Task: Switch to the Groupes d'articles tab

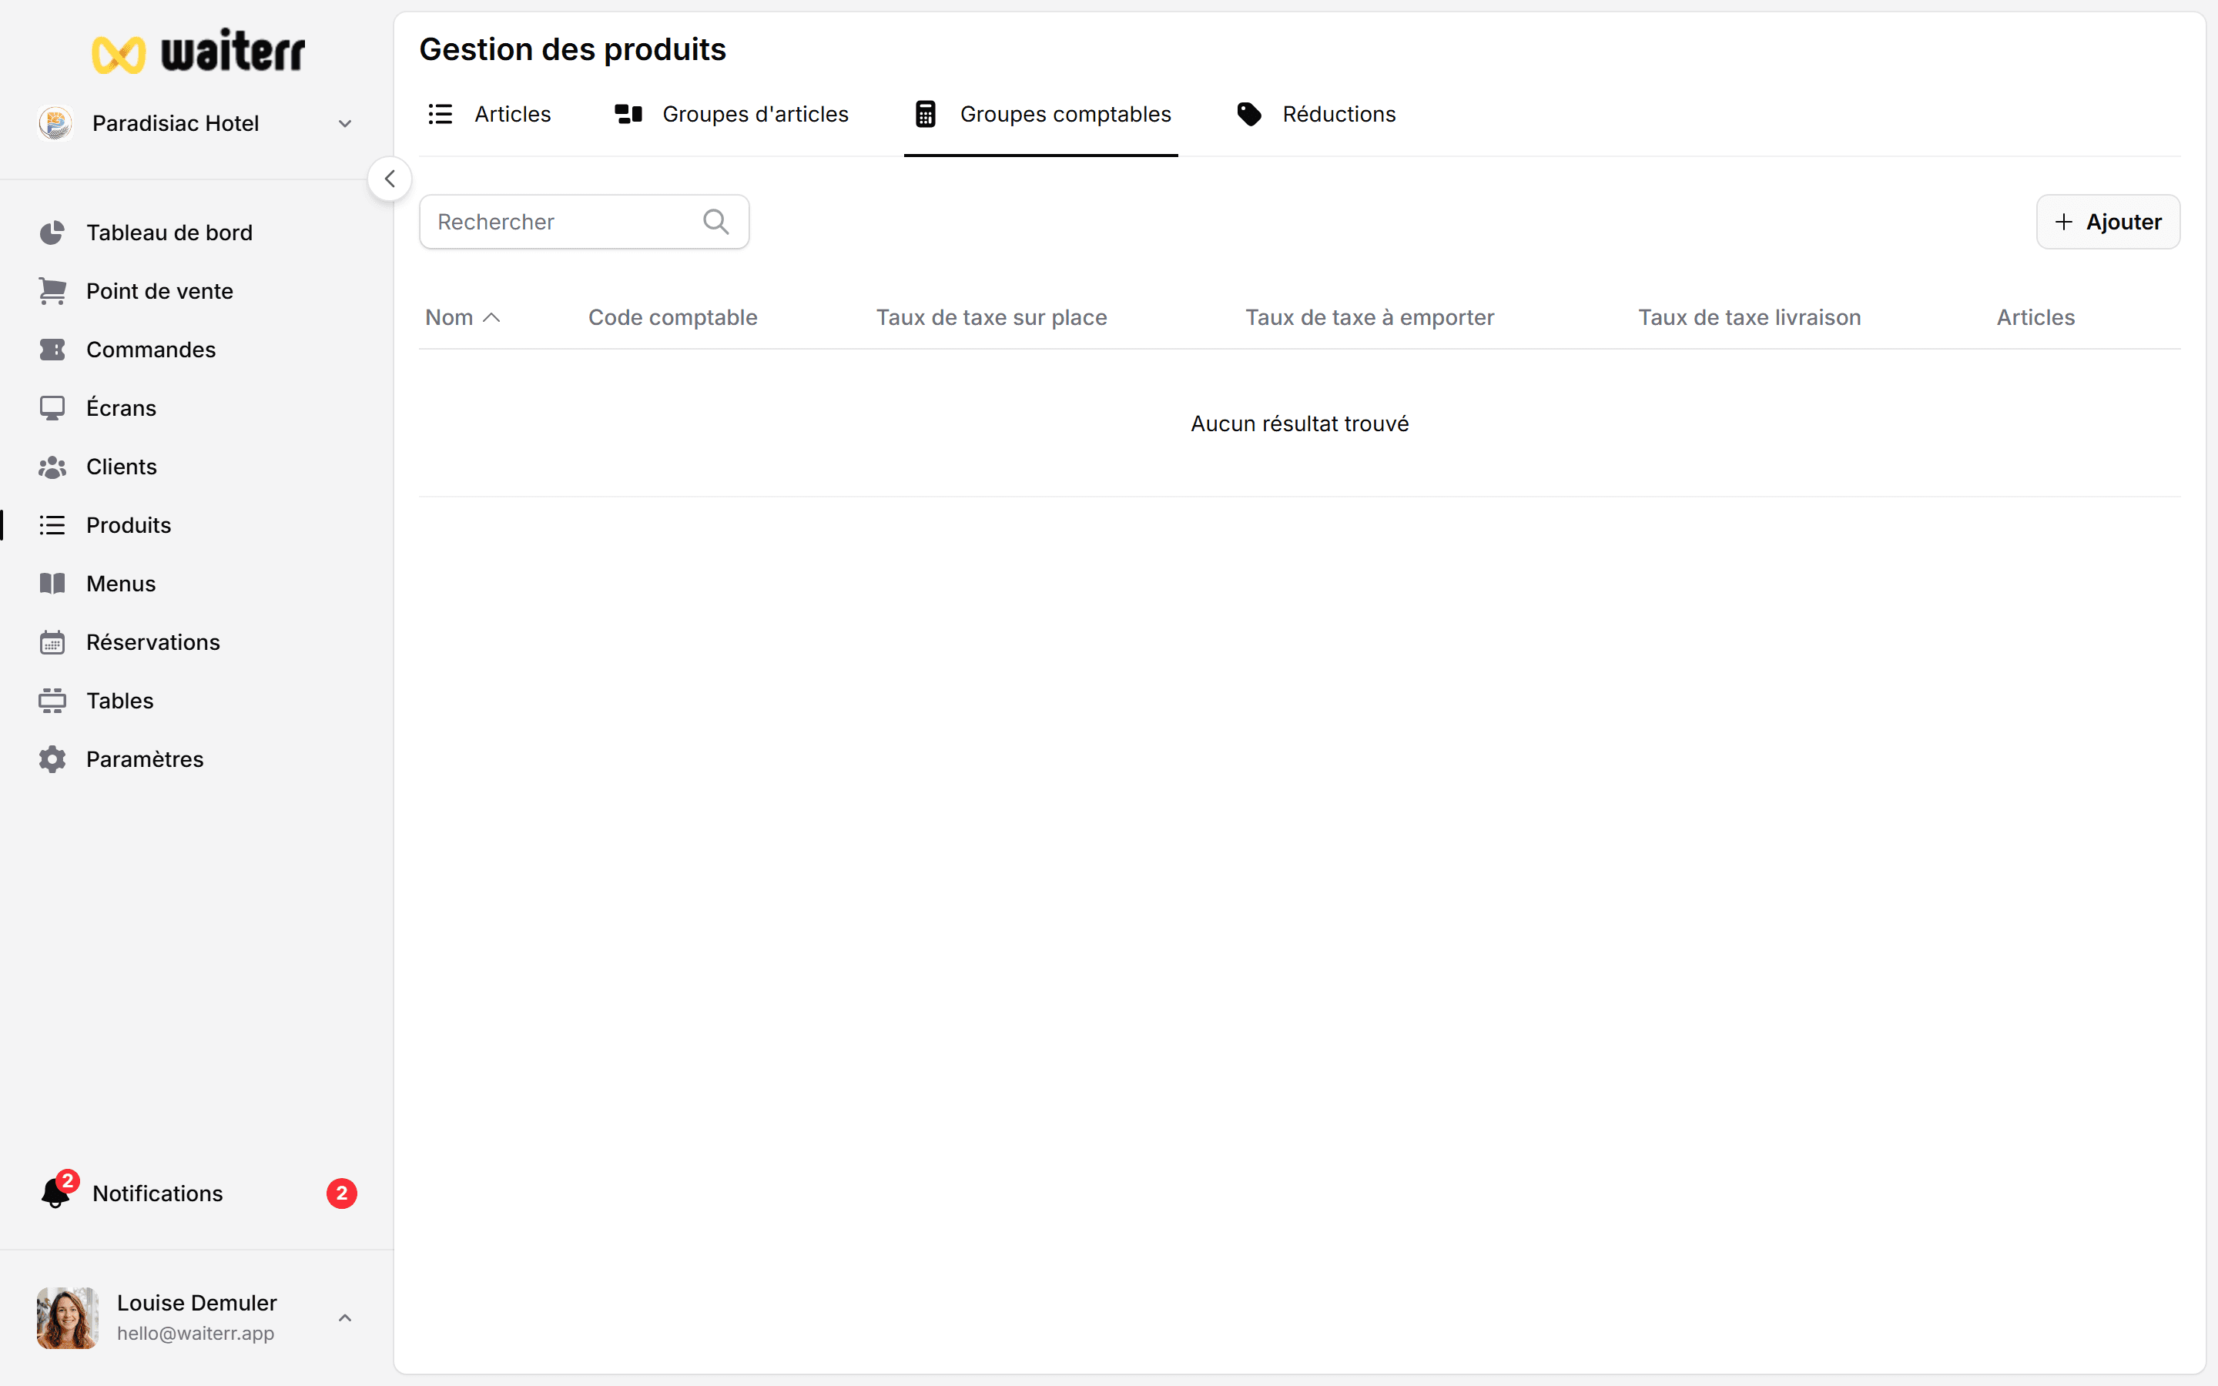Action: pyautogui.click(x=732, y=115)
